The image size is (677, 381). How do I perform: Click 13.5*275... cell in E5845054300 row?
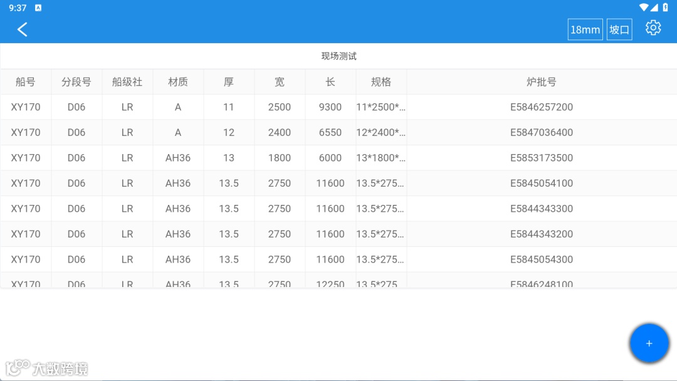381,260
